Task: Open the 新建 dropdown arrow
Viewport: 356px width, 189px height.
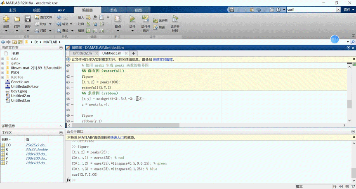Action: click(6, 31)
